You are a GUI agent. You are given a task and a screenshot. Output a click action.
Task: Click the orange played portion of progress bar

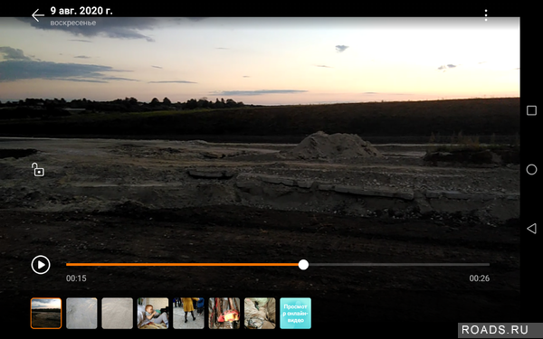[x=182, y=265]
